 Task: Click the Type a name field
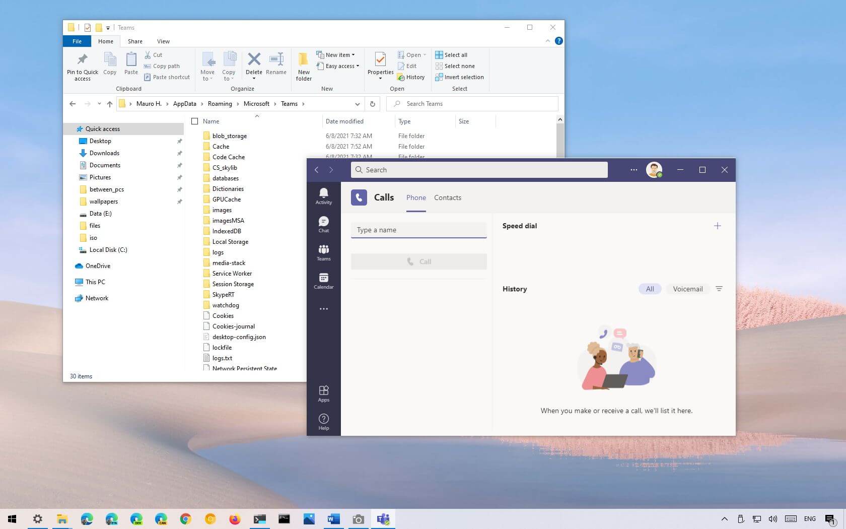(418, 230)
